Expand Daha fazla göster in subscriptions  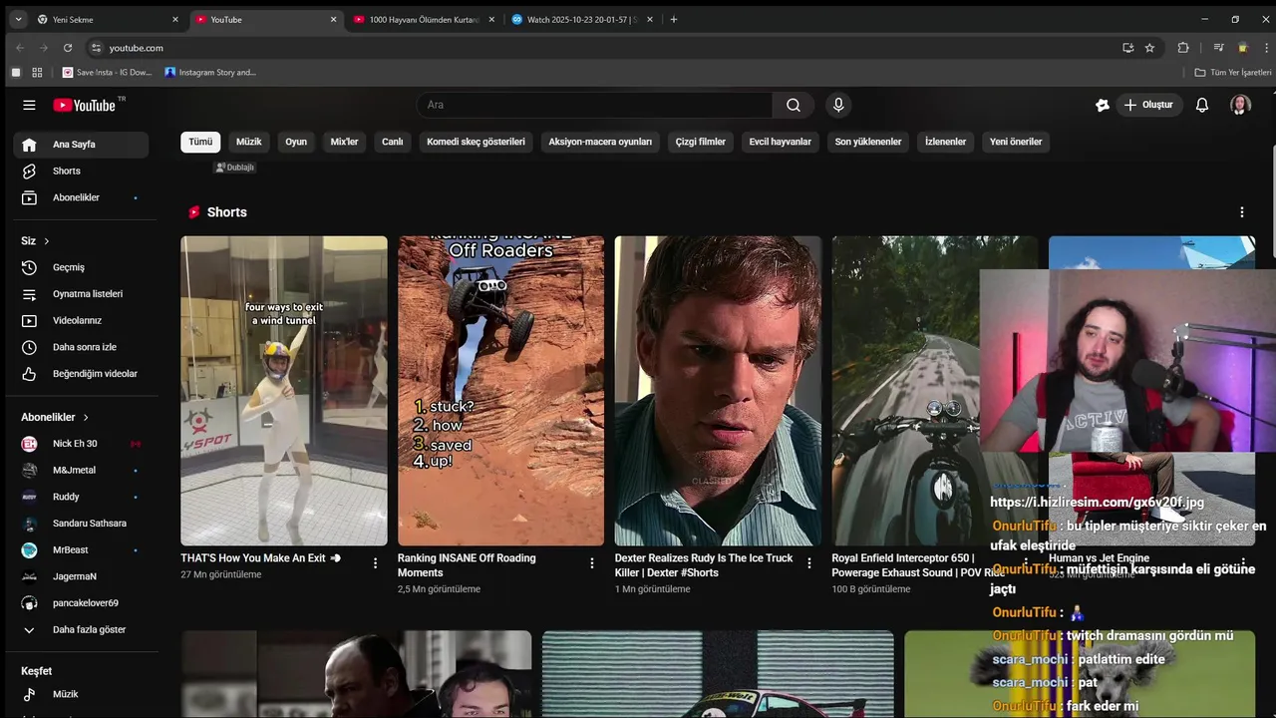click(81, 630)
